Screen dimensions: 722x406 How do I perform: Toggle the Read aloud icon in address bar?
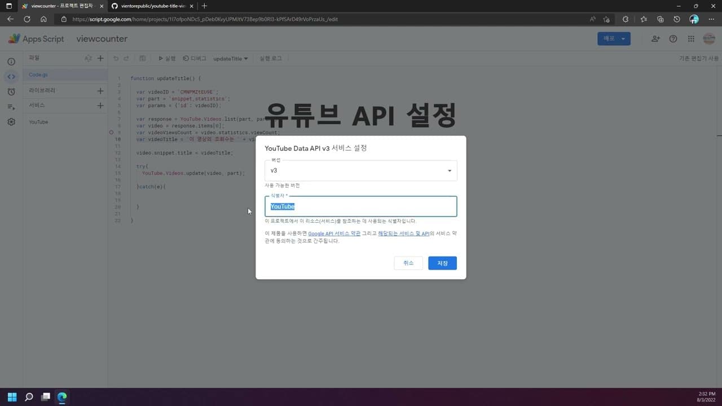[593, 19]
